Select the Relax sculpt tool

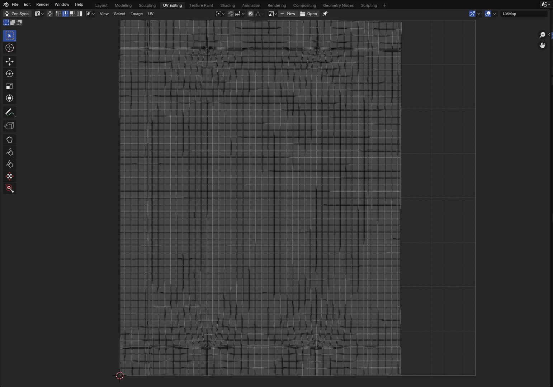click(x=9, y=152)
